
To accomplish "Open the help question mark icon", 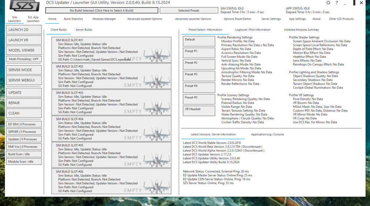I will (337, 3).
